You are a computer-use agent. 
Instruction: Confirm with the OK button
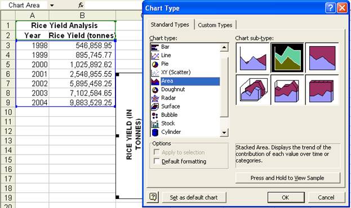286,197
